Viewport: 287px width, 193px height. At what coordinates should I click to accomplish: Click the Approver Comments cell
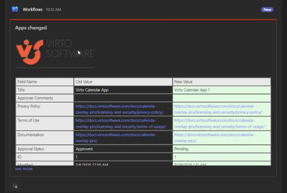click(45, 98)
